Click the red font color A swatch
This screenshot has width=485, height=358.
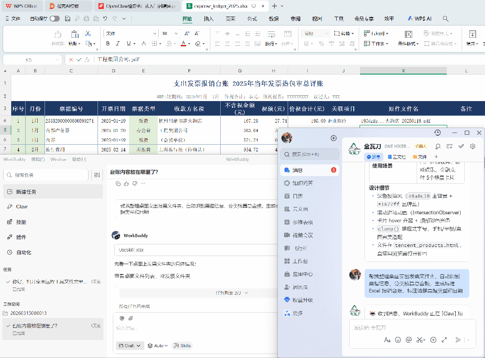point(183,44)
